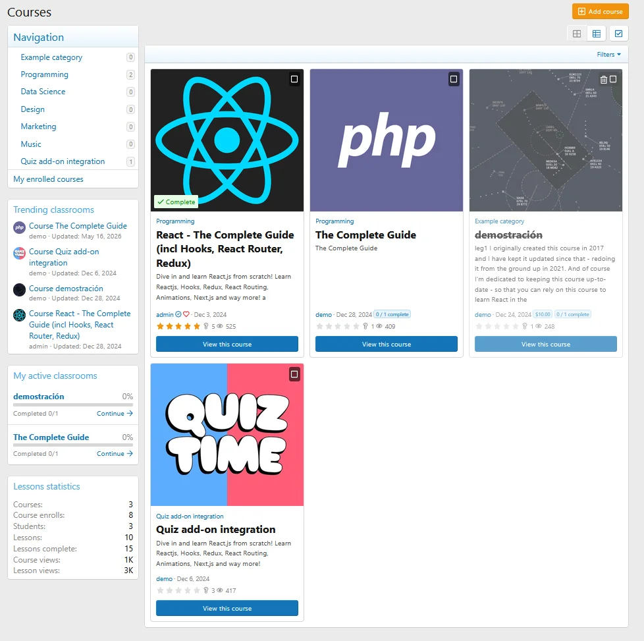Click the views eye icon on Quiz card

tap(220, 590)
